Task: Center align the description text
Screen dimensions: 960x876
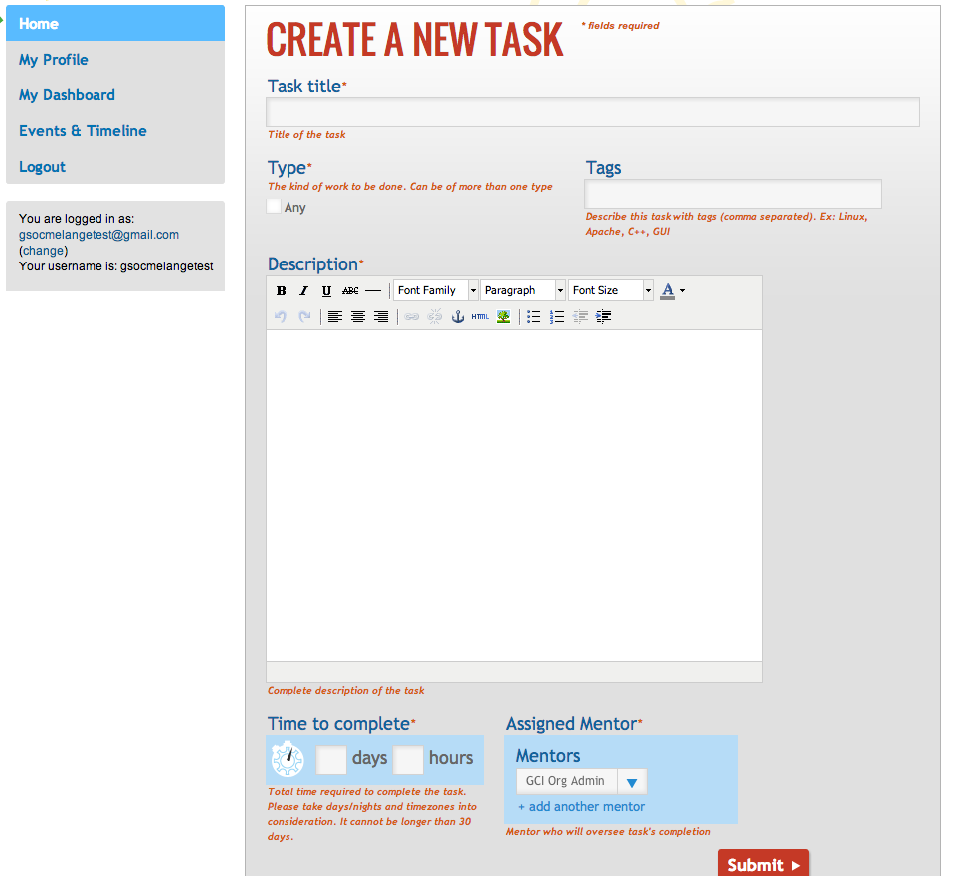Action: [358, 317]
